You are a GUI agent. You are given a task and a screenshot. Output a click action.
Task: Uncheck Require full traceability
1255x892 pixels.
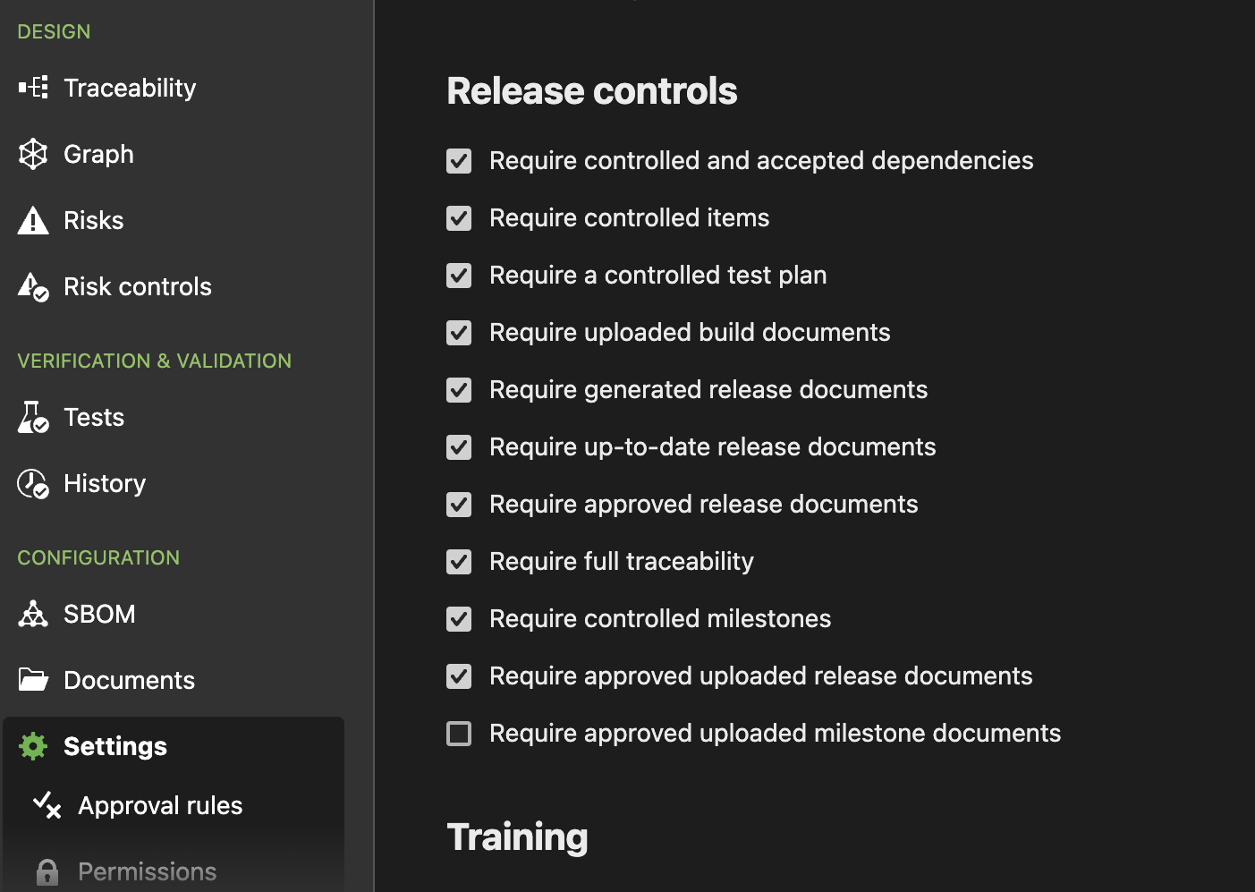click(459, 562)
